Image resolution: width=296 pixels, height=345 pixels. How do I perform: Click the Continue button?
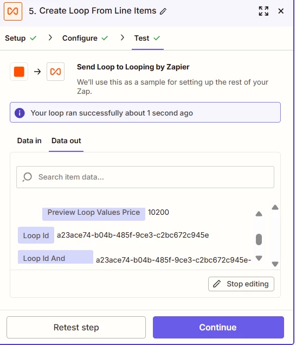tap(218, 328)
